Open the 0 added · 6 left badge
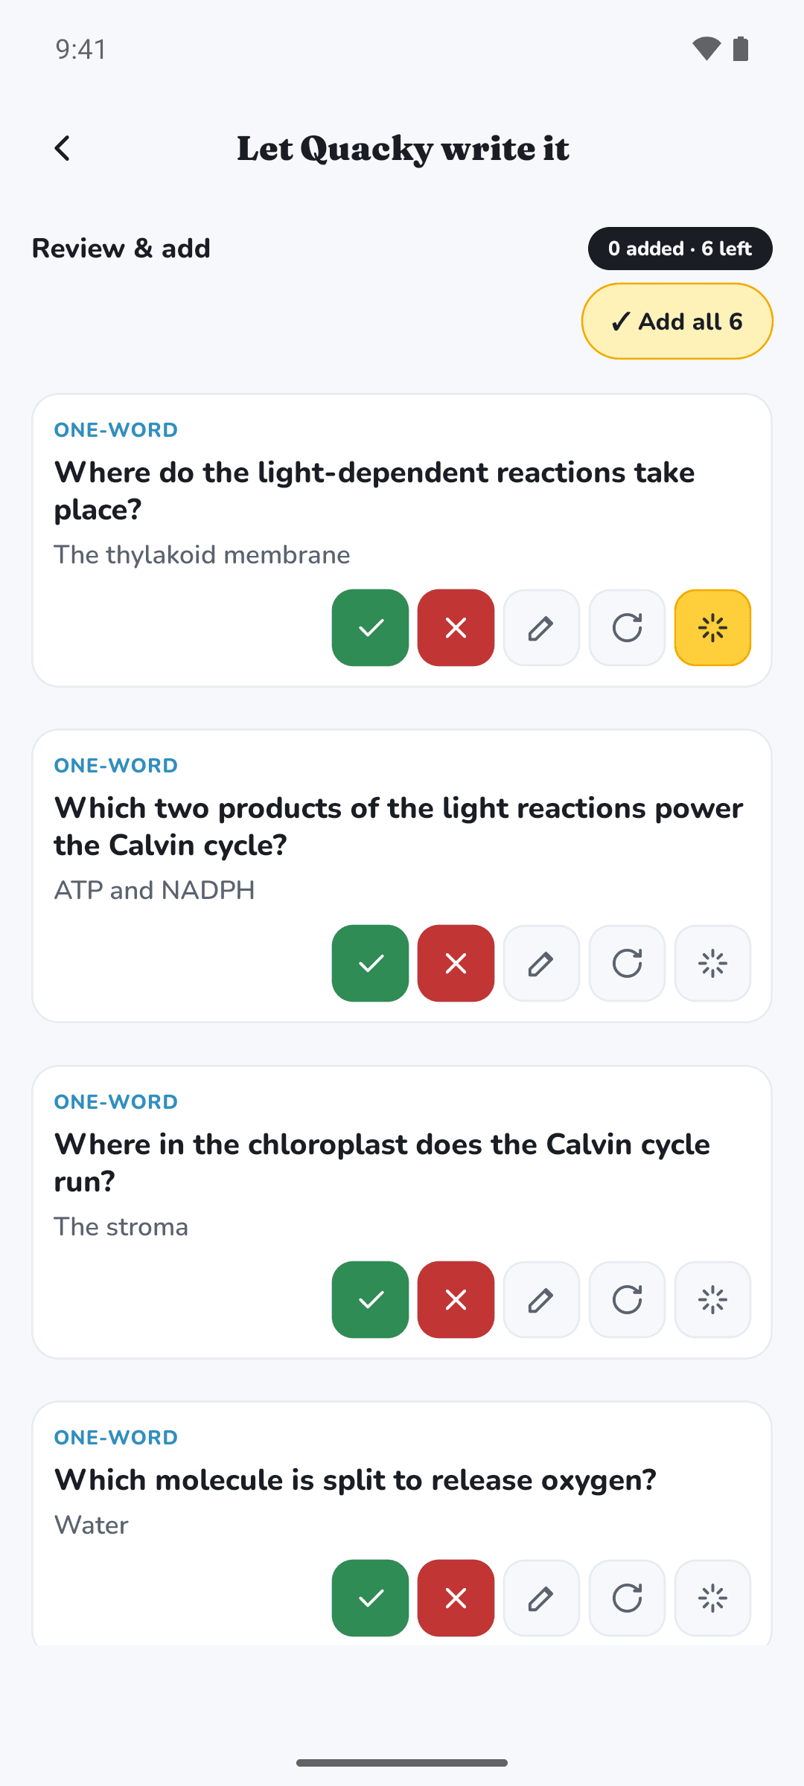The height and width of the screenshot is (1786, 804). pyautogui.click(x=680, y=249)
